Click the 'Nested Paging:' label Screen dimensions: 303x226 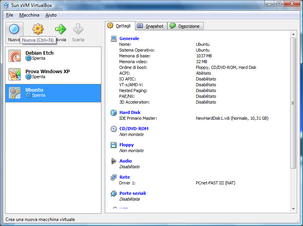coord(133,90)
